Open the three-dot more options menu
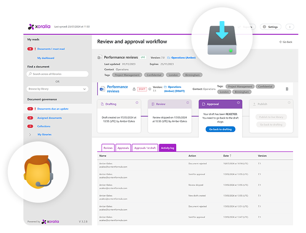Image resolution: width=306 pixels, height=233 pixels. [290, 27]
